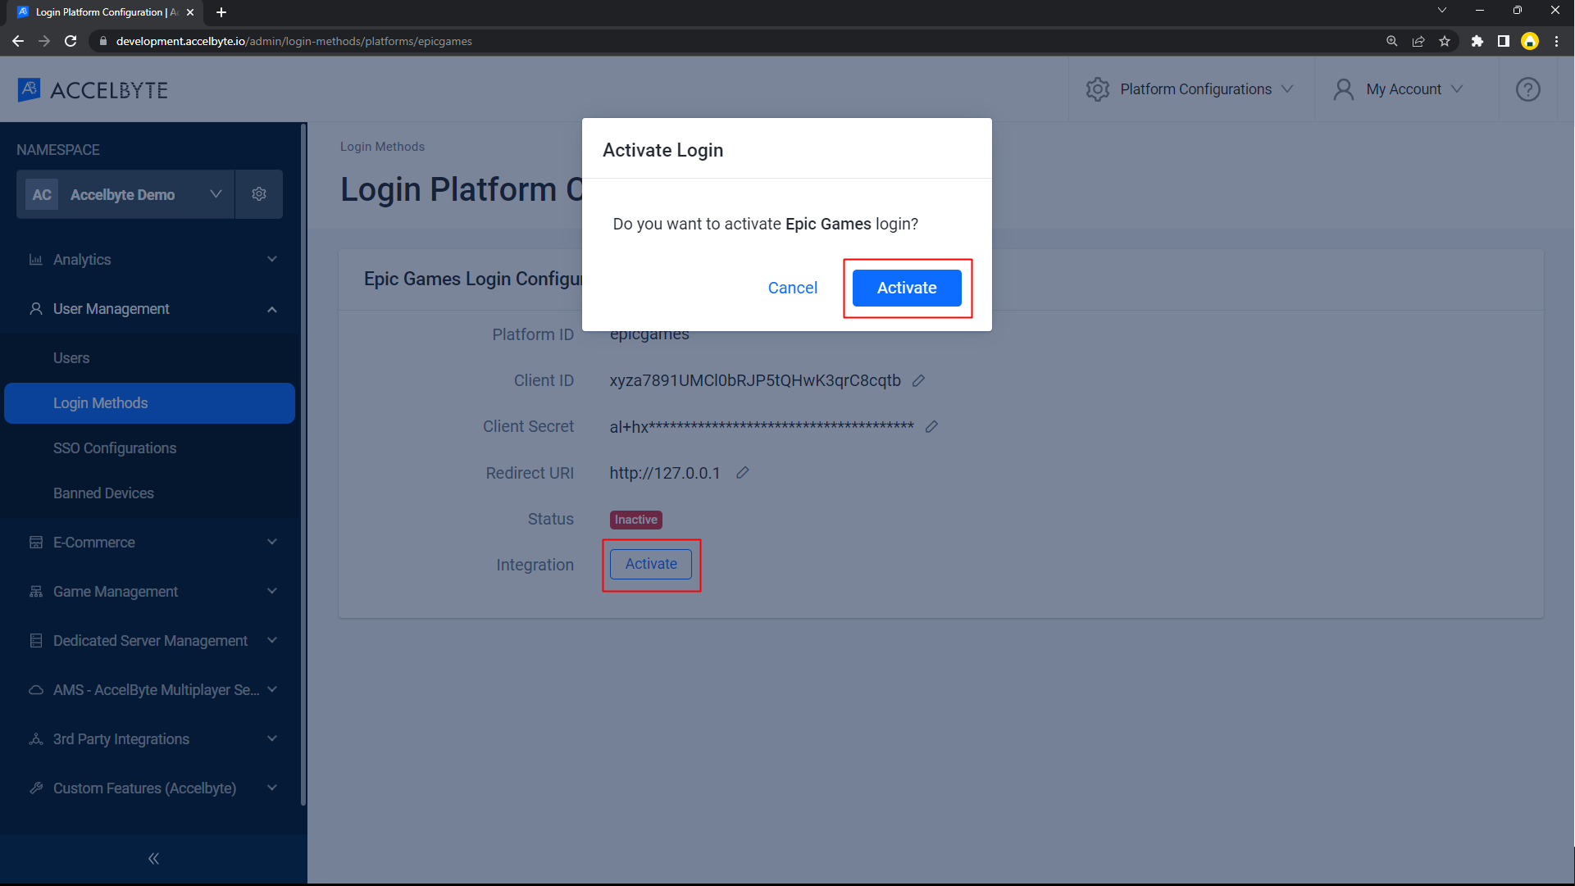Image resolution: width=1575 pixels, height=886 pixels.
Task: Toggle the browser side panel icon
Action: 1504,41
